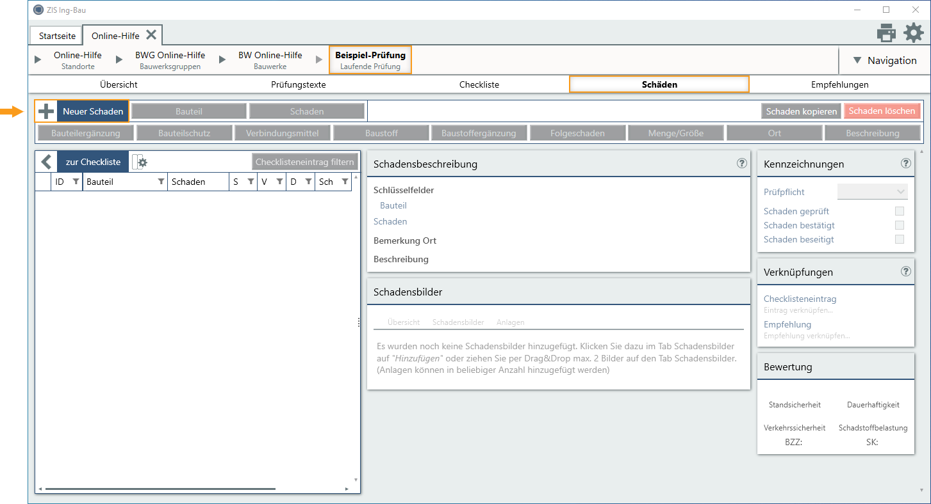Click Schaden löschen button
931x504 pixels.
click(882, 111)
